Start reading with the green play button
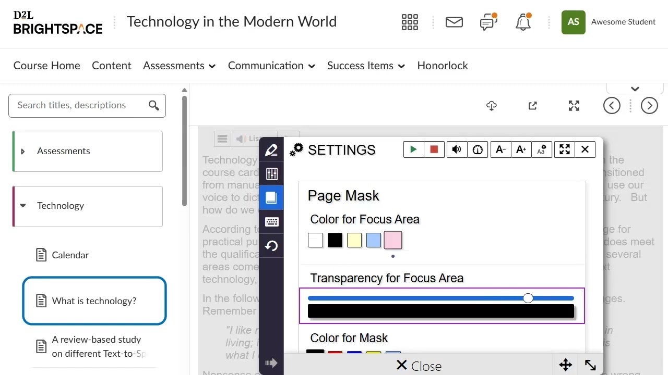The image size is (668, 375). [413, 149]
